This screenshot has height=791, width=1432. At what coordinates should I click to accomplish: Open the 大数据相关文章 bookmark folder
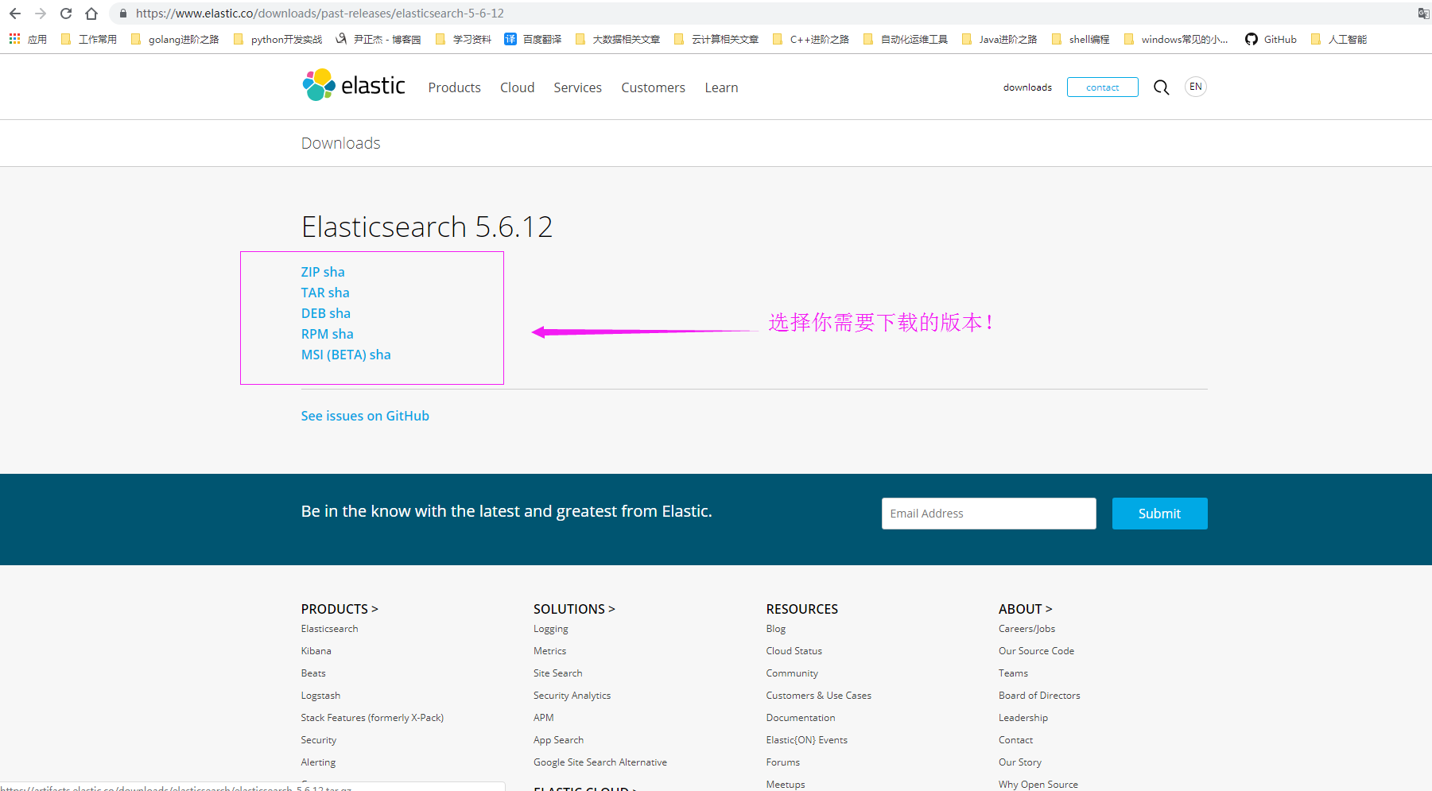(x=617, y=39)
